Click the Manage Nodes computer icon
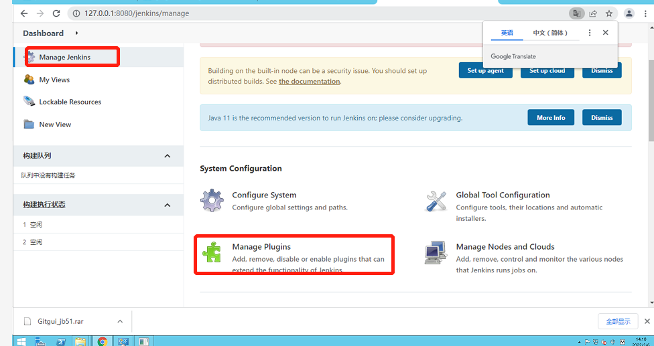This screenshot has height=346, width=654. pyautogui.click(x=436, y=253)
